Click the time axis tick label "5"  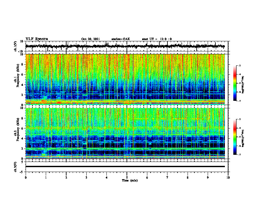[127, 178]
